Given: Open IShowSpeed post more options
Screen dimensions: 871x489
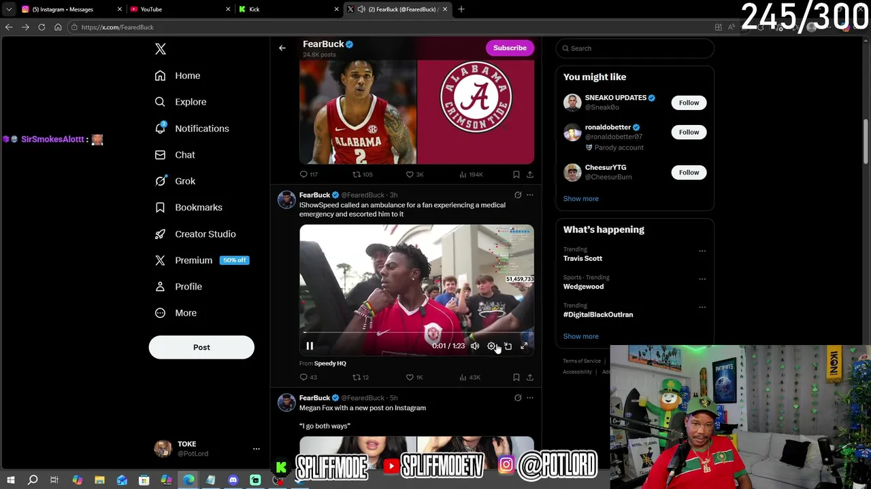Looking at the screenshot, I should (x=530, y=195).
